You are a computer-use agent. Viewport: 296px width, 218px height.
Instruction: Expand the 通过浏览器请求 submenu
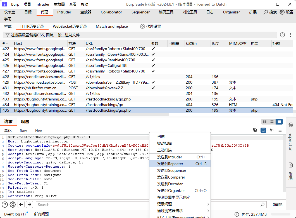point(180,211)
